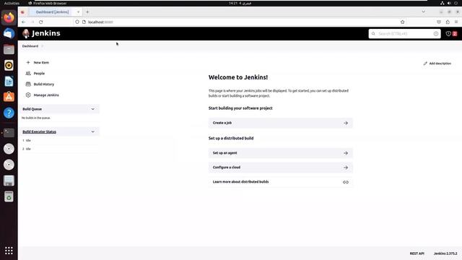
Task: Open Help from the dock
Action: click(x=9, y=113)
